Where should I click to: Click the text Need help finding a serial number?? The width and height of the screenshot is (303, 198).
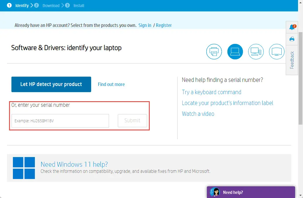(x=222, y=80)
